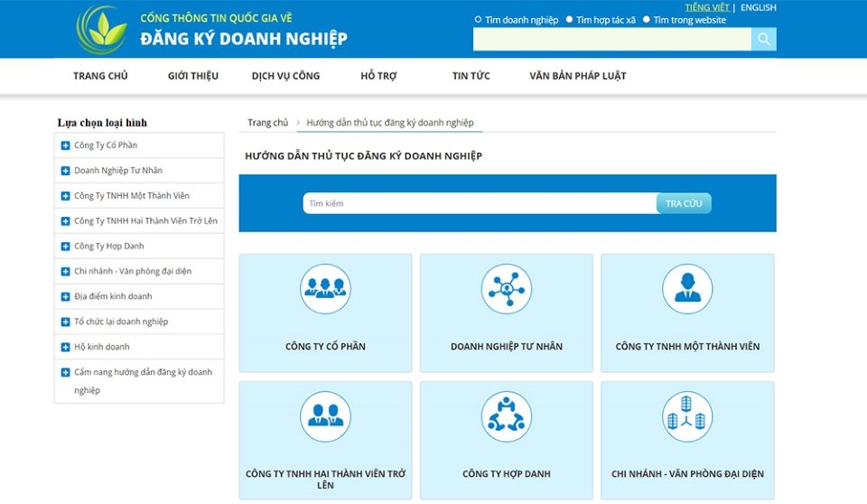Open Địa điểm kinh doanh sidebar link
867x504 pixels.
[x=113, y=296]
